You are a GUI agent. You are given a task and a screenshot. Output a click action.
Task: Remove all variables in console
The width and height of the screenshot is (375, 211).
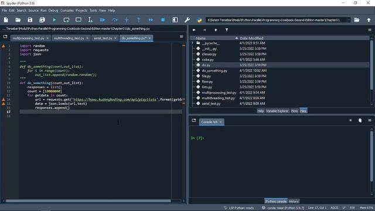tap(360, 120)
